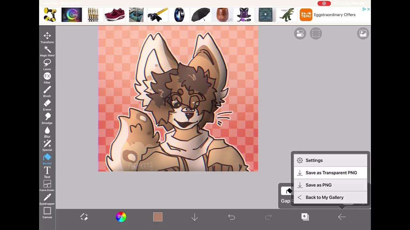Image resolution: width=410 pixels, height=230 pixels.
Task: Open the ad info triangle icon
Action: coord(364,9)
